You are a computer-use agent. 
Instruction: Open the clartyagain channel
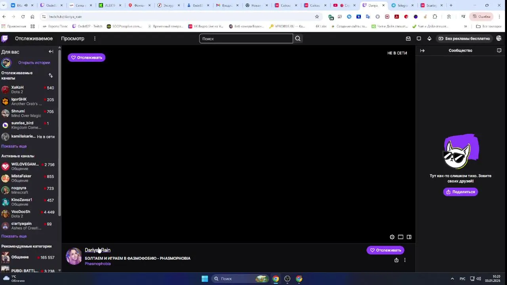pyautogui.click(x=28, y=226)
